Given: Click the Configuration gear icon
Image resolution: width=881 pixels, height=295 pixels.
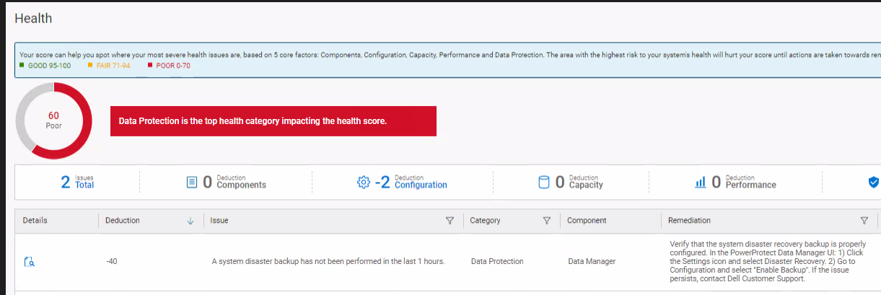Looking at the screenshot, I should (x=364, y=182).
